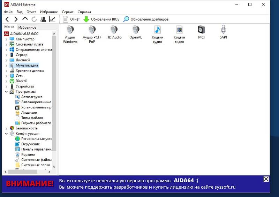Click the refresh toolbar icon
This screenshot has width=279, height=197.
(34, 19)
